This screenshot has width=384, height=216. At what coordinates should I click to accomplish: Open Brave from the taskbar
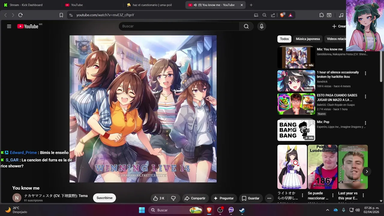[209, 210]
